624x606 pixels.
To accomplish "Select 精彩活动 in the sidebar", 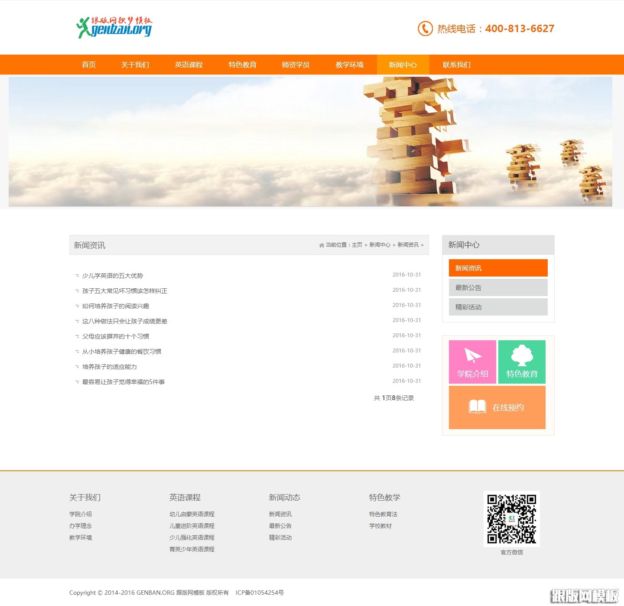I will coord(498,307).
